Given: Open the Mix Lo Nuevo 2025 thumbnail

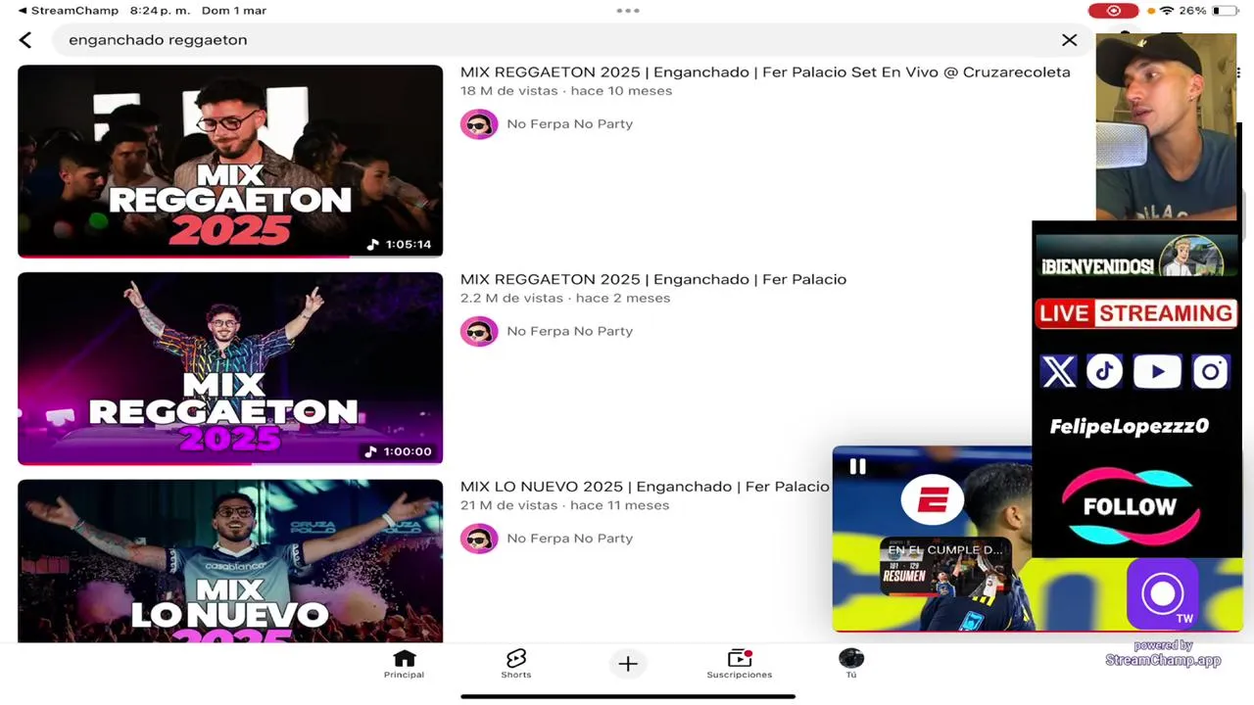Looking at the screenshot, I should pyautogui.click(x=230, y=561).
